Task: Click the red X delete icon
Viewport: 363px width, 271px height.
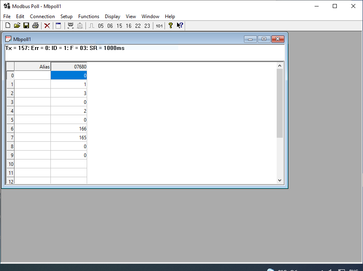Action: point(47,26)
